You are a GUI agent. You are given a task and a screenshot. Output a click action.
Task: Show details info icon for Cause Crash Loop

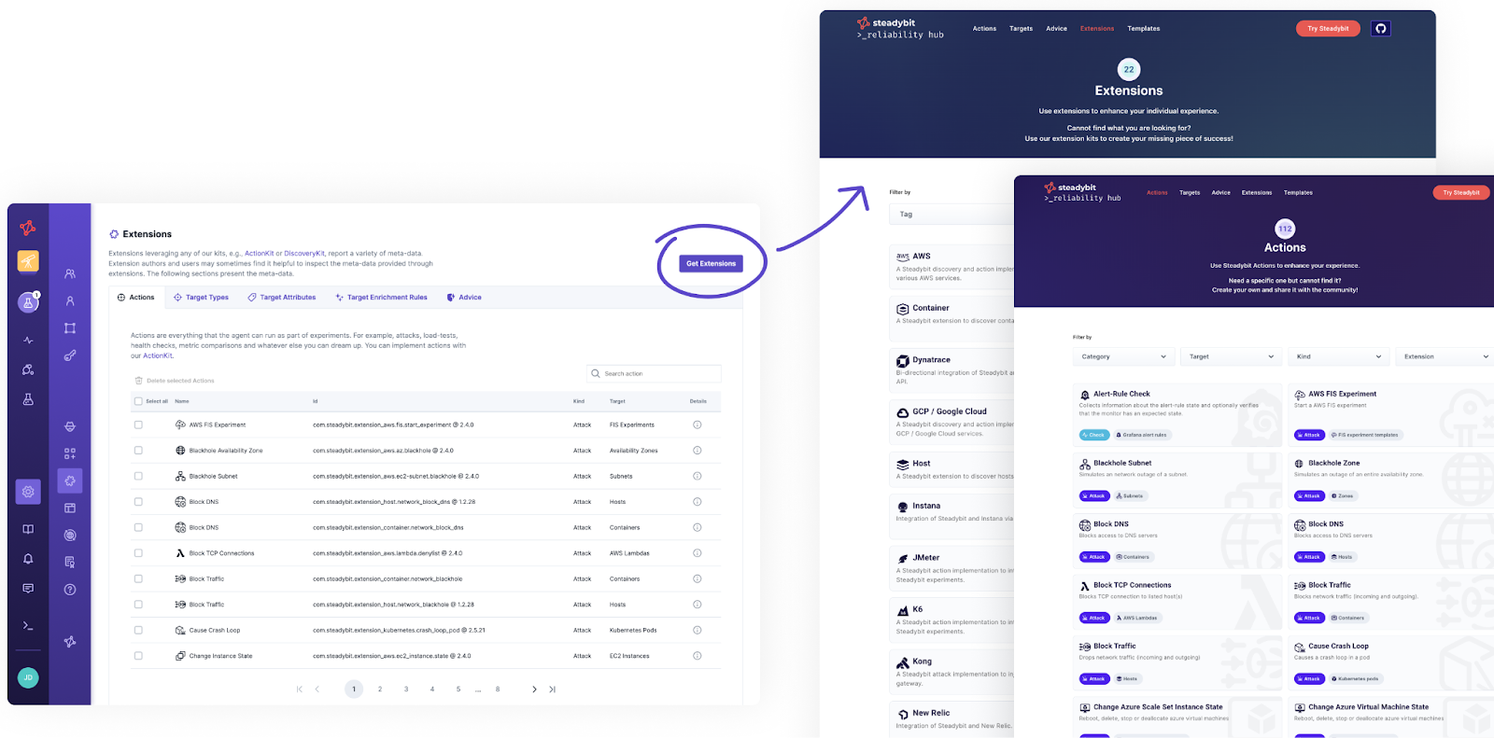(697, 630)
